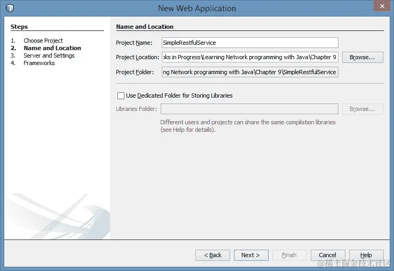
Task: Go back with the Back button
Action: [212, 255]
